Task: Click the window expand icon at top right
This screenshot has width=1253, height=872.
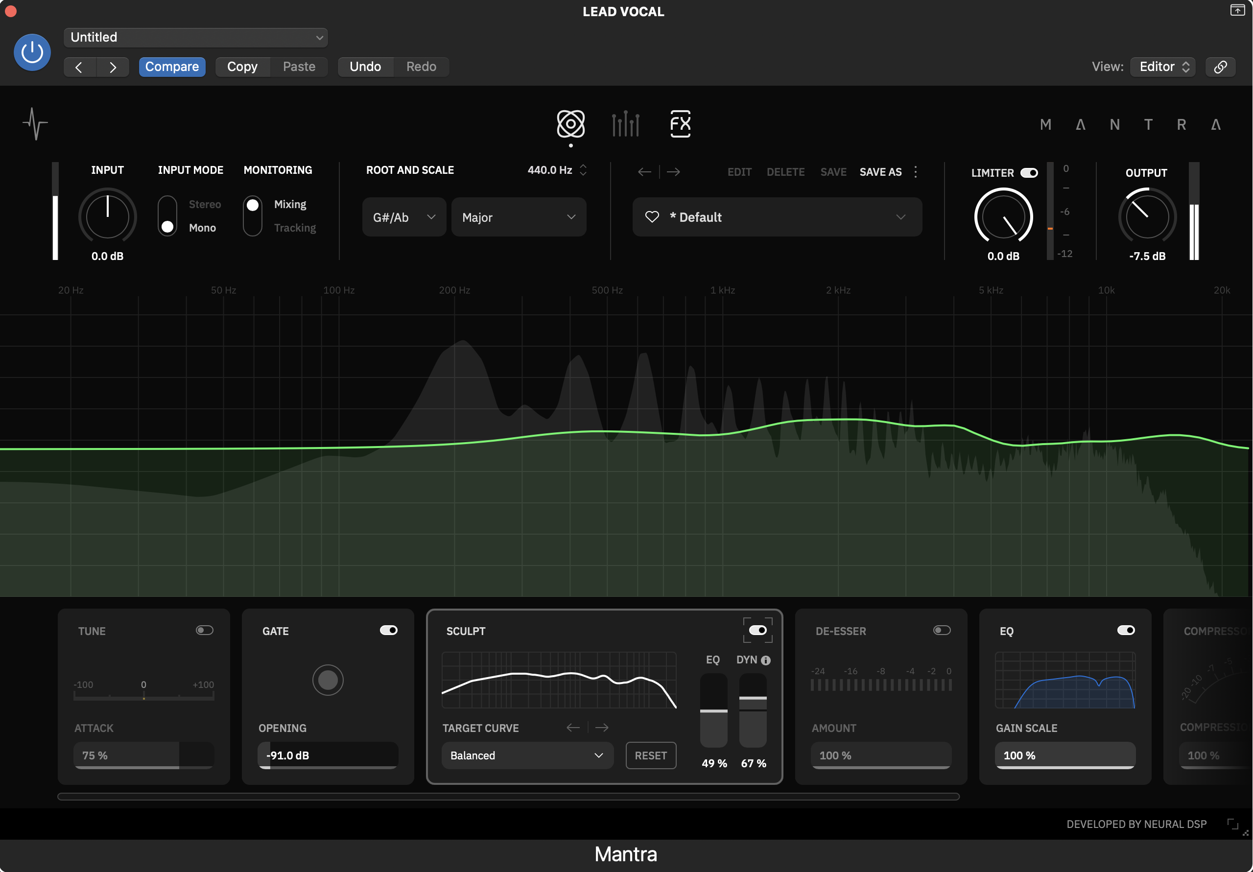Action: (x=1237, y=10)
